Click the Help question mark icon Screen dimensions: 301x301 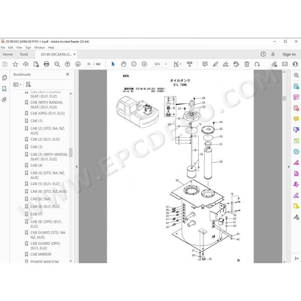coord(263,54)
